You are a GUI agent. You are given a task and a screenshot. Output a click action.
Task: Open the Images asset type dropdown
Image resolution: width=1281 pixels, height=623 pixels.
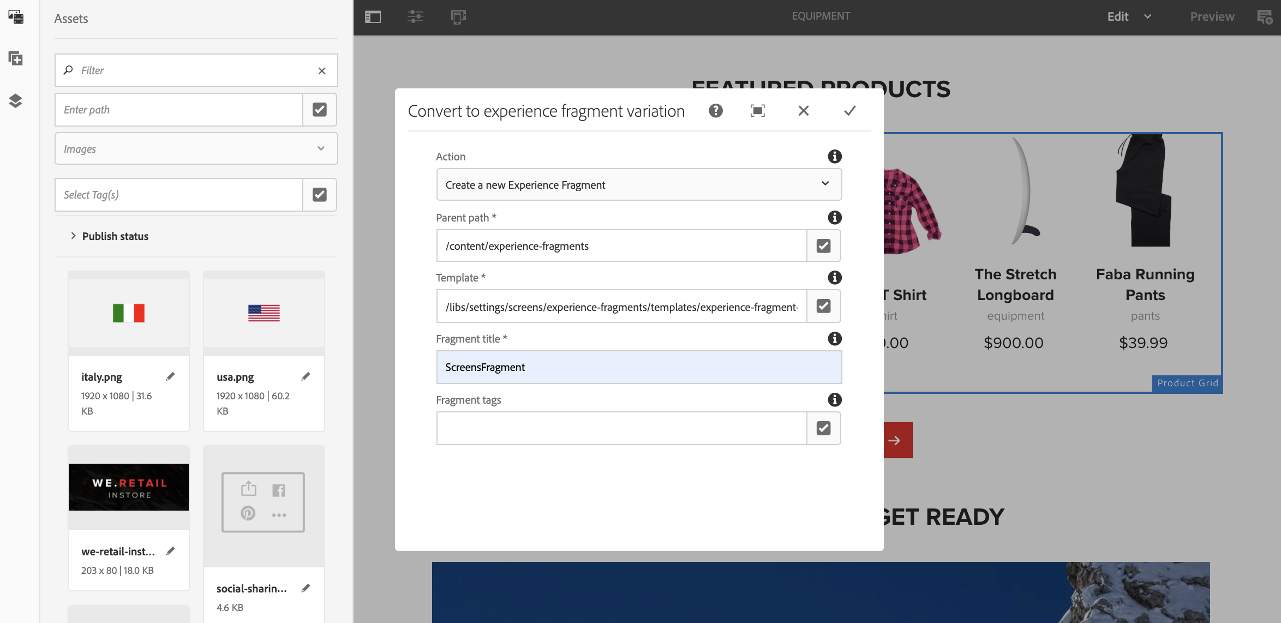pos(196,149)
